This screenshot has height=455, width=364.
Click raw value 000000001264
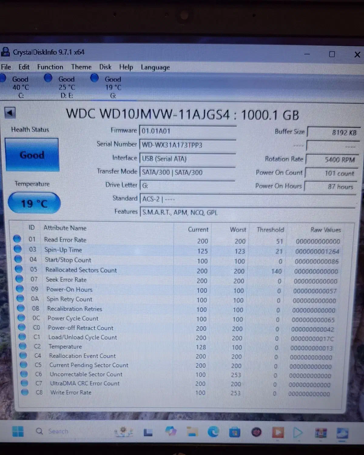[317, 251]
